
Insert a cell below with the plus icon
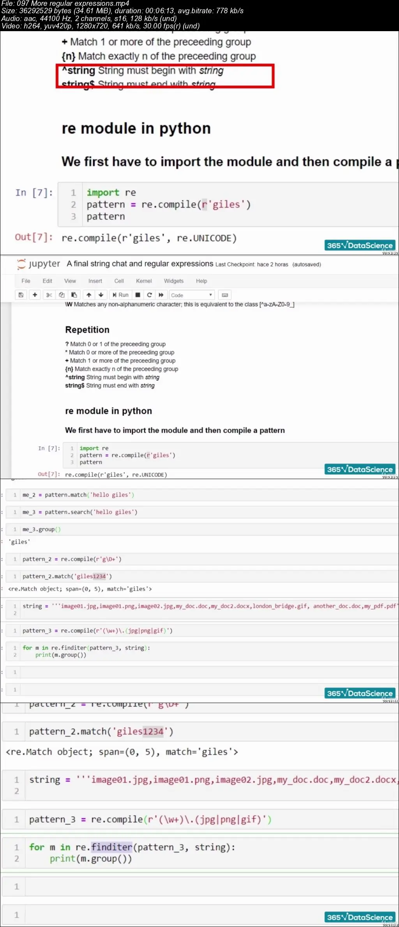35,295
